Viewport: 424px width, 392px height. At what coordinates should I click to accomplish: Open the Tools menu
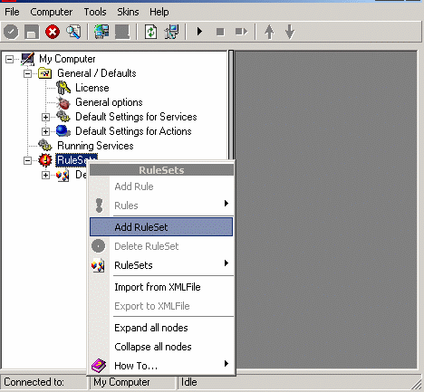(x=95, y=12)
